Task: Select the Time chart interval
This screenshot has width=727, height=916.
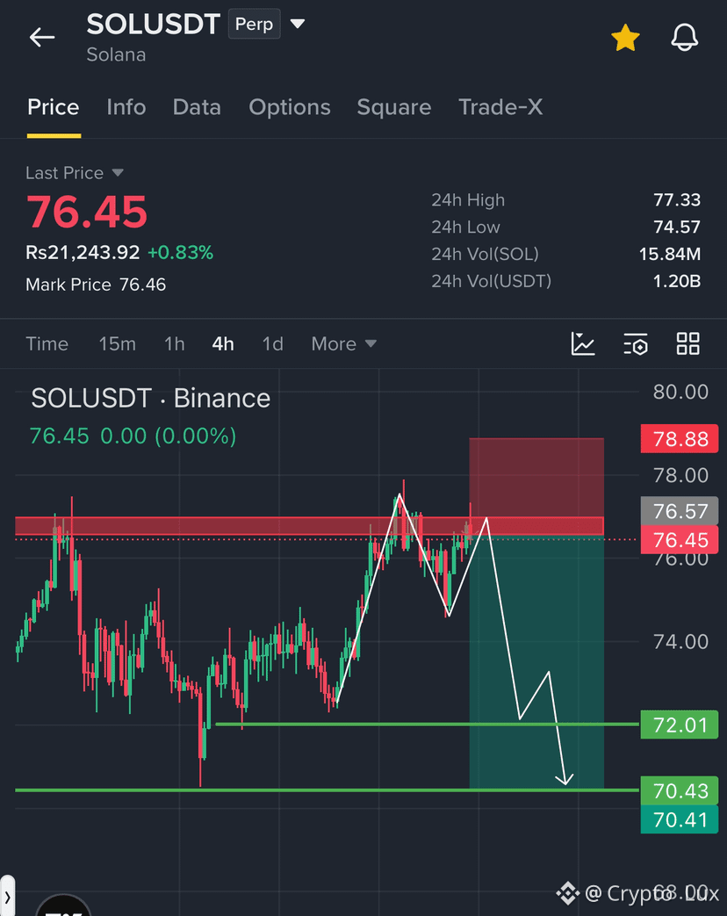Action: click(47, 344)
